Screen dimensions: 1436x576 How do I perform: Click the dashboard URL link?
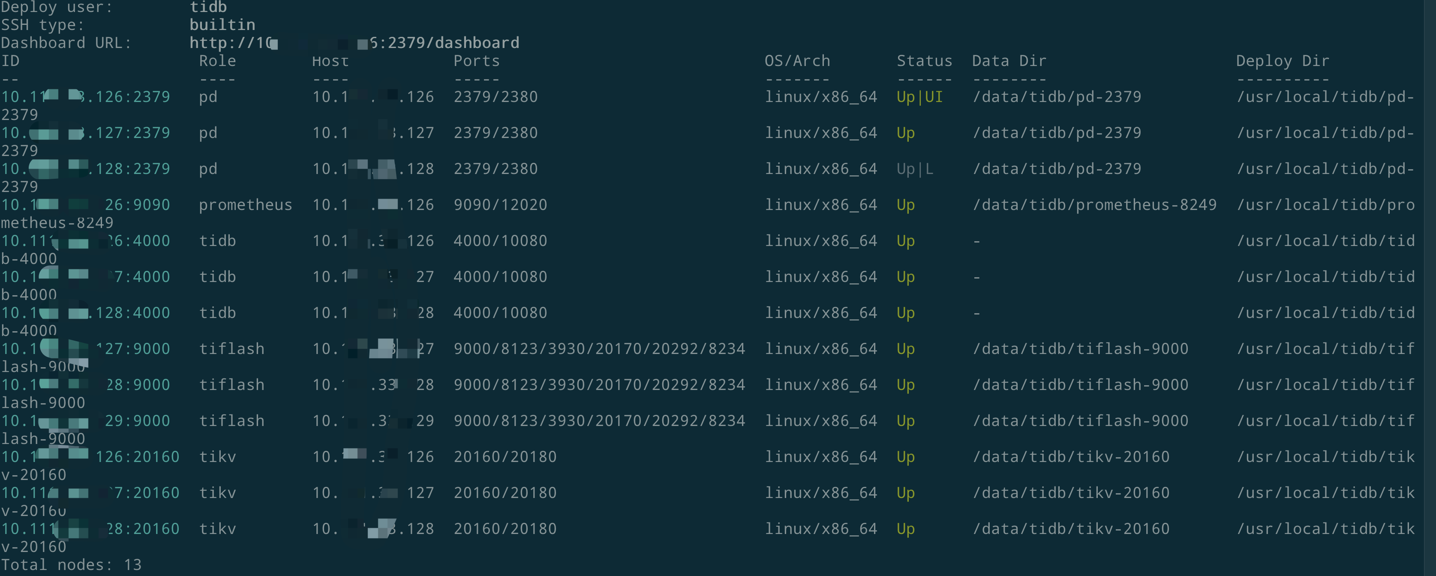pos(354,43)
